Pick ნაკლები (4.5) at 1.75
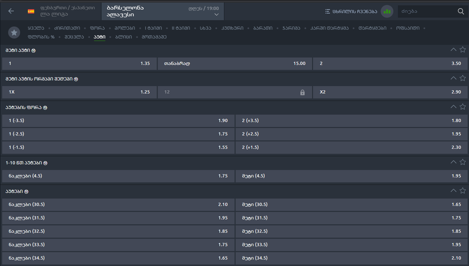The height and width of the screenshot is (266, 469). (x=118, y=176)
